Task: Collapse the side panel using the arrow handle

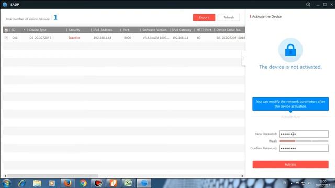Action: click(243, 58)
